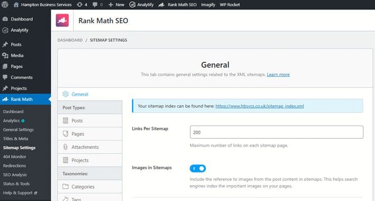Click the Media icon in sidebar
The width and height of the screenshot is (375, 201).
pyautogui.click(x=5, y=55)
